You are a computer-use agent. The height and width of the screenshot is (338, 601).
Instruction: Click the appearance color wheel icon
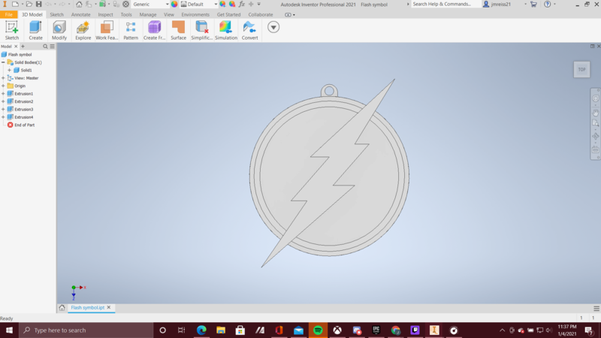174,5
